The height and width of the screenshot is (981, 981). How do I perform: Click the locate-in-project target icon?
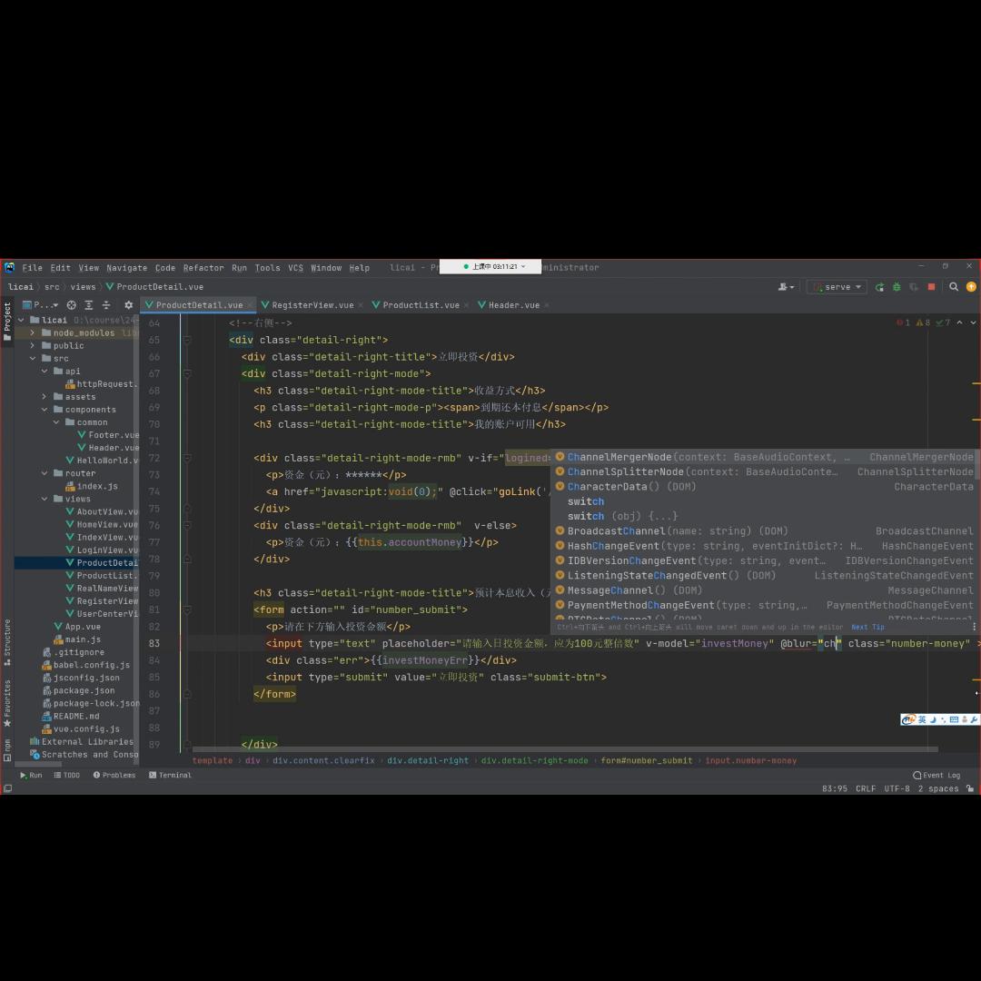pos(71,305)
